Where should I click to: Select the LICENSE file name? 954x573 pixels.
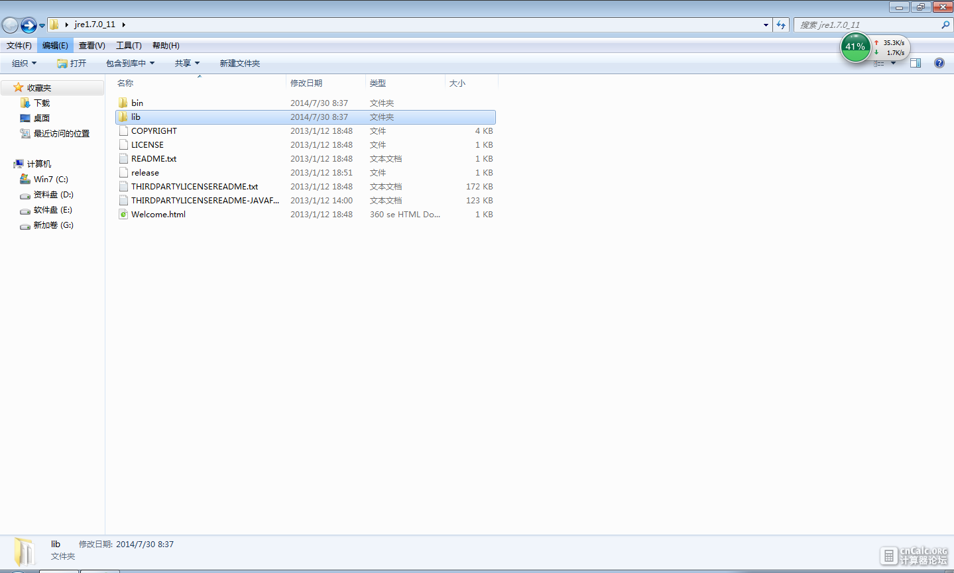point(147,145)
